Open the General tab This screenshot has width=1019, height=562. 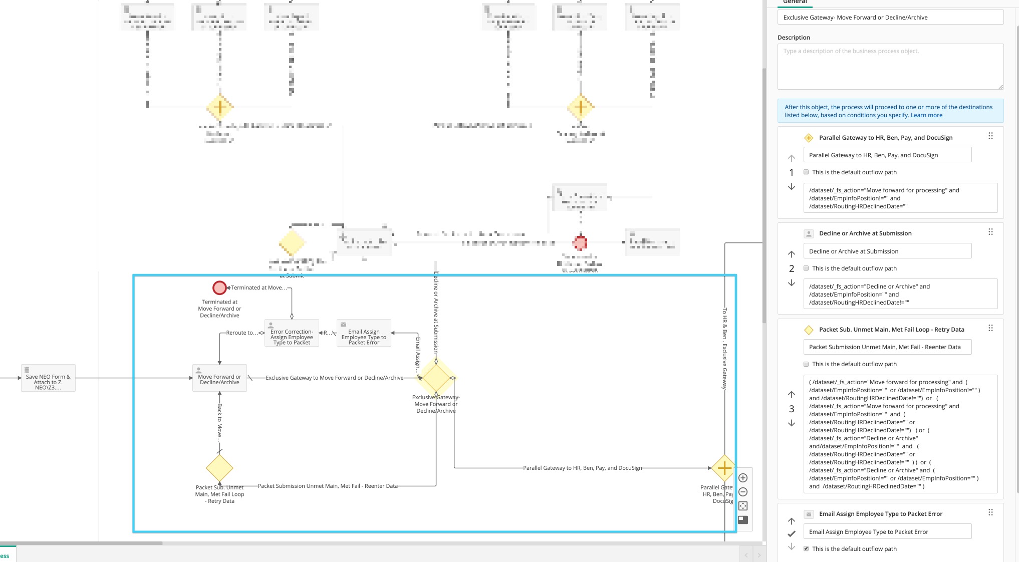click(795, 2)
